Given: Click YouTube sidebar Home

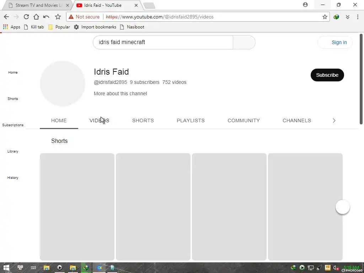Looking at the screenshot, I should point(13,73).
